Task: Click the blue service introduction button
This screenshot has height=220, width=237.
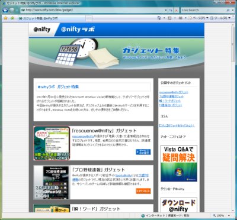Action: [143, 152]
